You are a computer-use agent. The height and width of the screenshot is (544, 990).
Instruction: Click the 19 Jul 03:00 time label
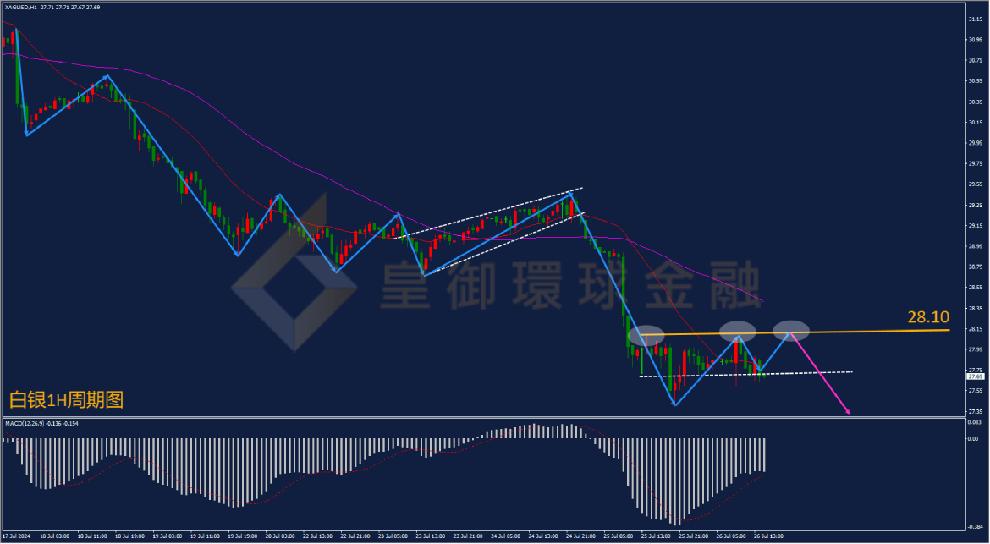[x=168, y=536]
